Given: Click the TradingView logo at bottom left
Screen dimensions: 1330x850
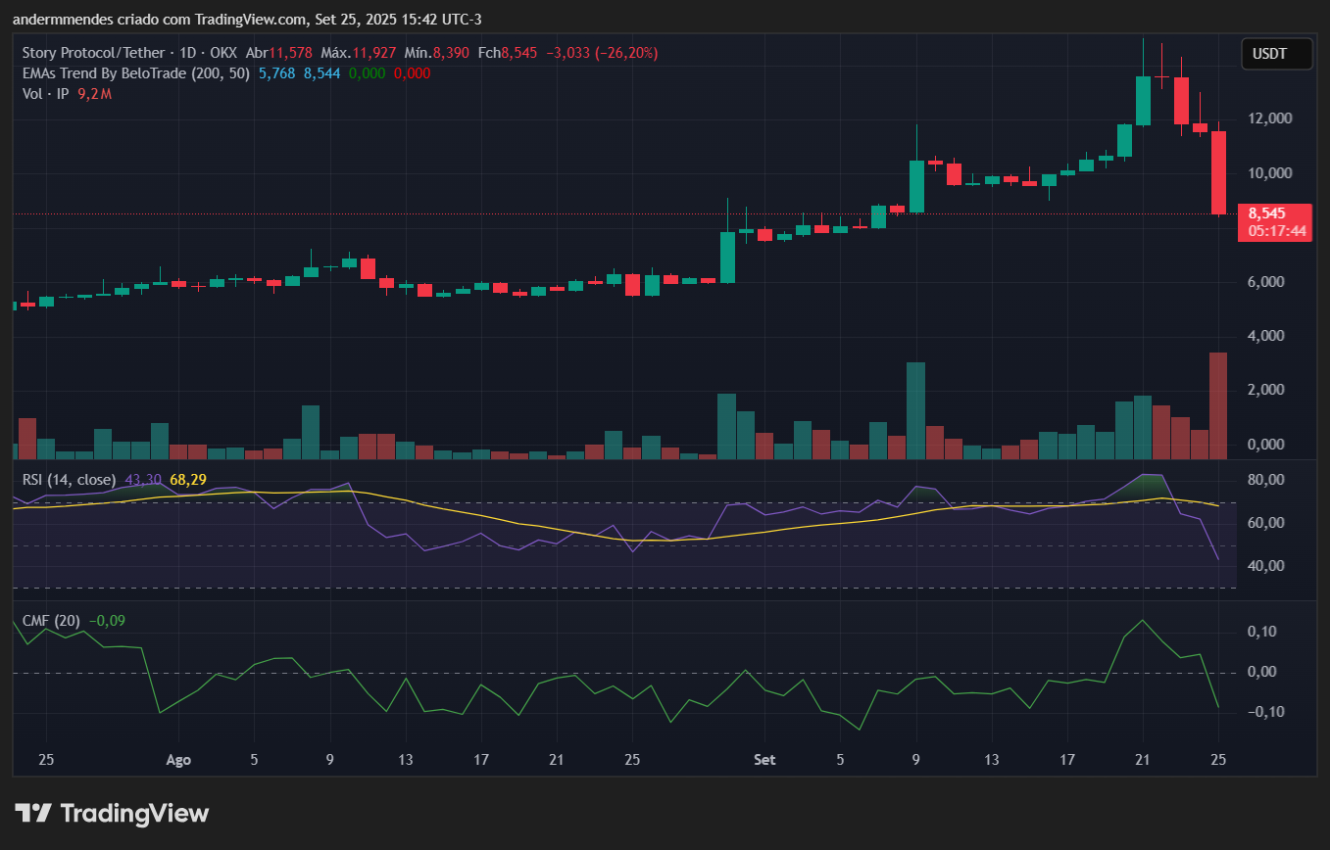Looking at the screenshot, I should coord(113,813).
